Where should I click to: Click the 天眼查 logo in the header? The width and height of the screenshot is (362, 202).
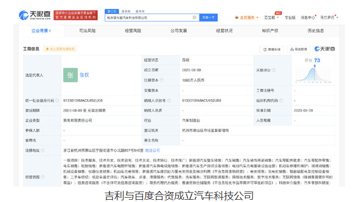click(35, 15)
